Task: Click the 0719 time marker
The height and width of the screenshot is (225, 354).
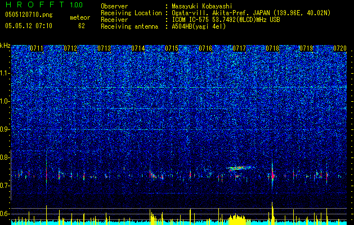Action: click(x=306, y=48)
